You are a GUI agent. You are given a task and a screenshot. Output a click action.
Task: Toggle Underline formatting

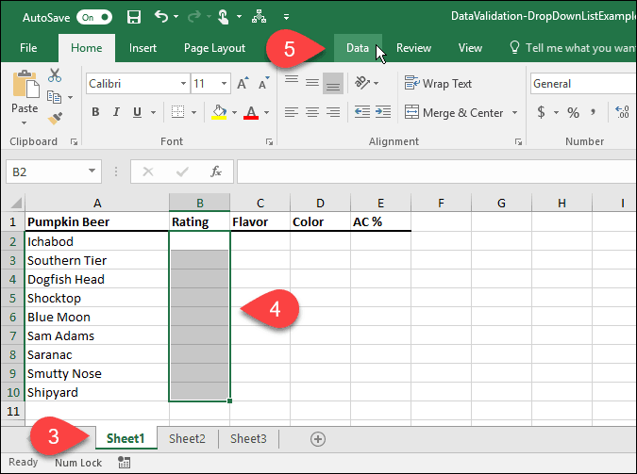click(x=138, y=112)
